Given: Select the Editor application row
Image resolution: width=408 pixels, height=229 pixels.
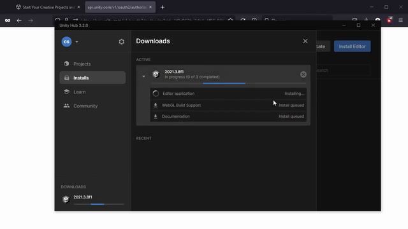Looking at the screenshot, I should [228, 94].
